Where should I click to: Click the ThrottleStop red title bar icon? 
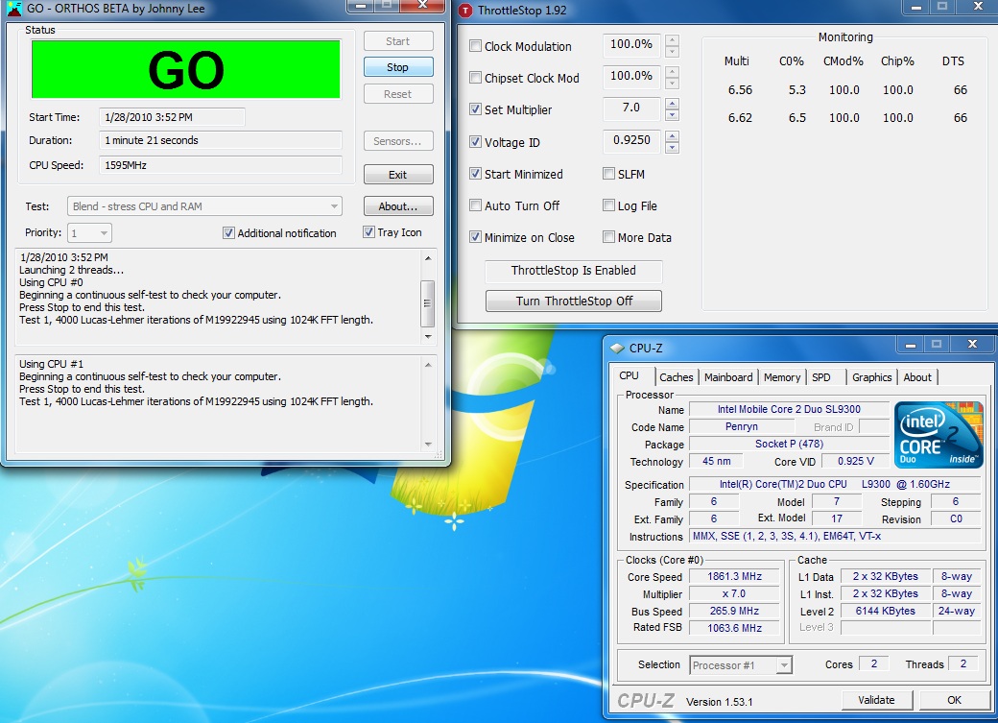pyautogui.click(x=466, y=11)
